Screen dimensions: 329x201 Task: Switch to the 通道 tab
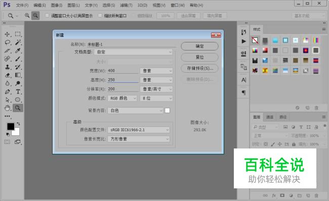270,117
